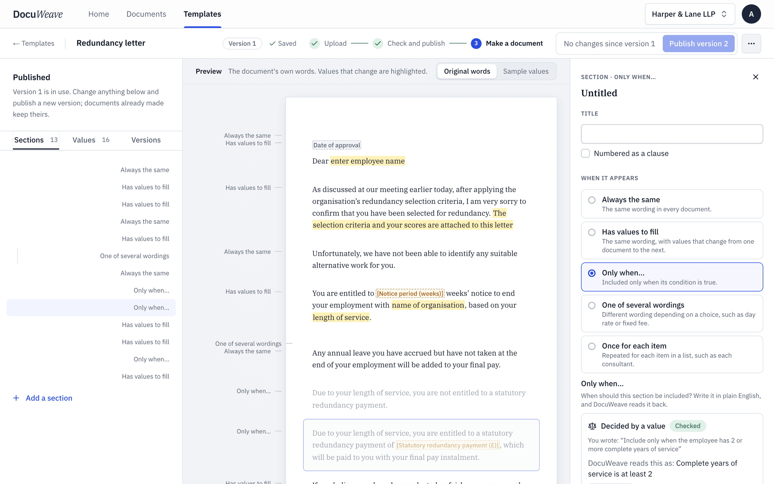Click Publish version 2 button
Image resolution: width=774 pixels, height=484 pixels.
tap(699, 44)
